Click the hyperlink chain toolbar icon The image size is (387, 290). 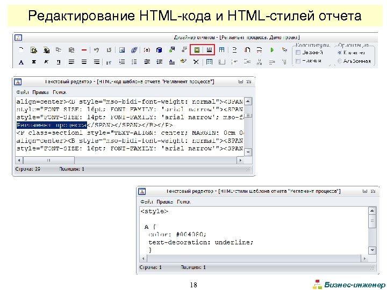click(134, 50)
